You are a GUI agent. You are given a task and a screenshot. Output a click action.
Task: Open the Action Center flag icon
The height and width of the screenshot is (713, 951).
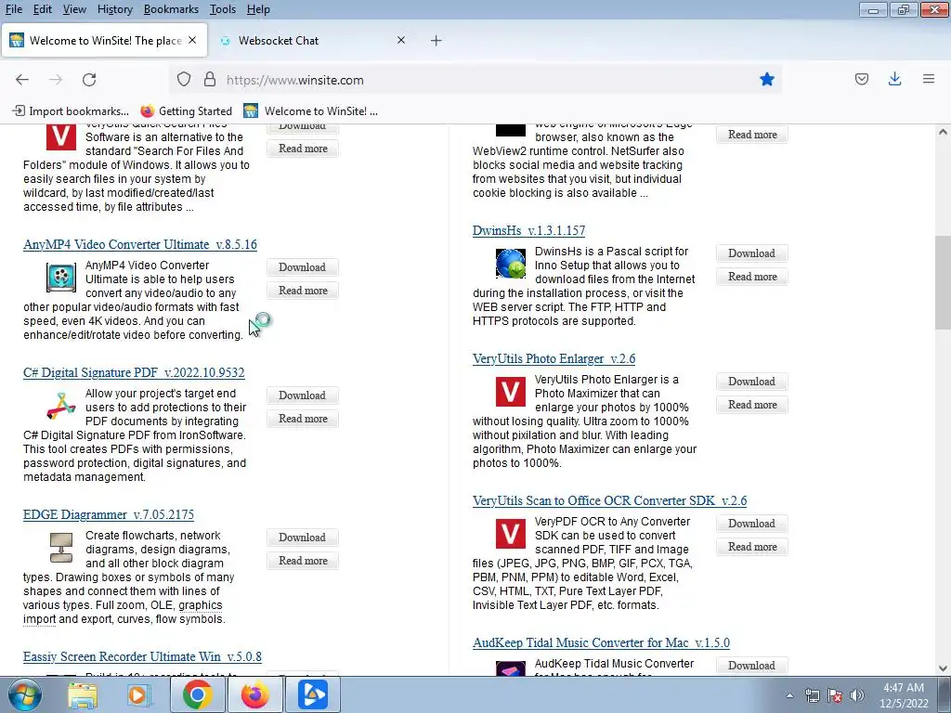coord(835,695)
